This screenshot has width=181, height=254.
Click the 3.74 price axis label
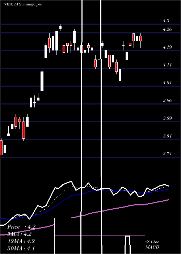167,154
